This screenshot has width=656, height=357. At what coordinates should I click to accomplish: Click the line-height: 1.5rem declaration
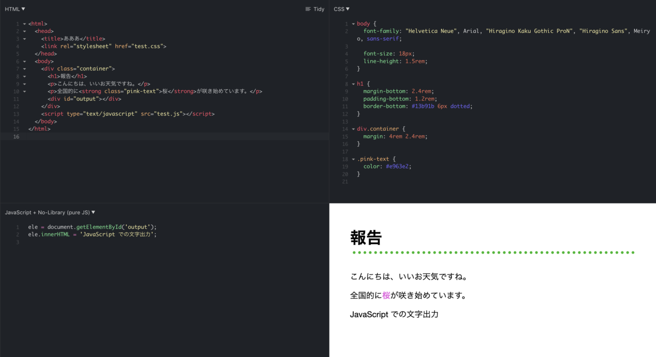point(395,62)
